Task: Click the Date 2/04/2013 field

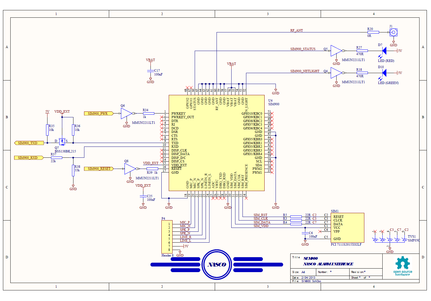Action: [x=304, y=278]
